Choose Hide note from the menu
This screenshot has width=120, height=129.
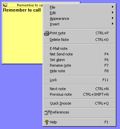(79, 71)
